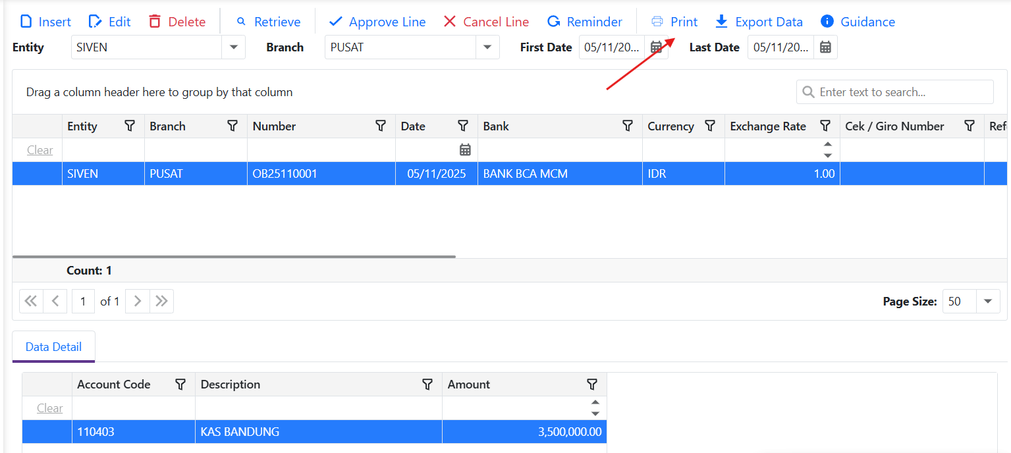
Task: Switch to the Data Detail tab
Action: click(x=53, y=346)
